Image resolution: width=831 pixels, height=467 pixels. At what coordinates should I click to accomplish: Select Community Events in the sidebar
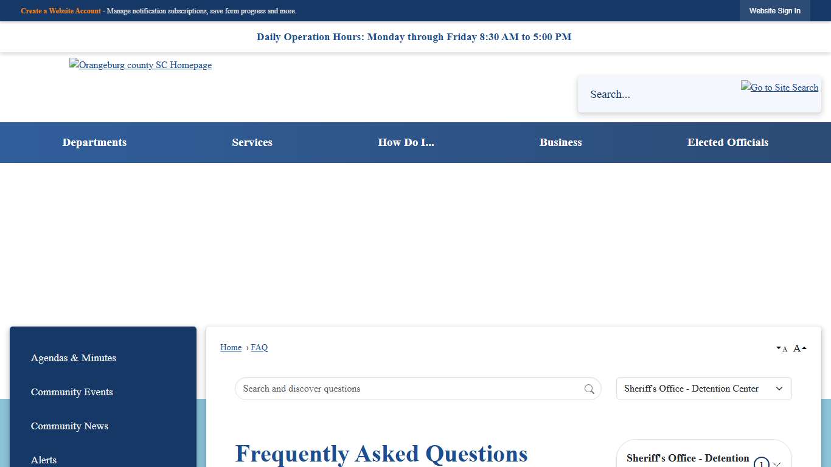coord(72,392)
